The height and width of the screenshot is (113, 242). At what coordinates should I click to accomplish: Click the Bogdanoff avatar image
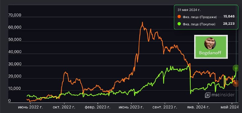210,44
